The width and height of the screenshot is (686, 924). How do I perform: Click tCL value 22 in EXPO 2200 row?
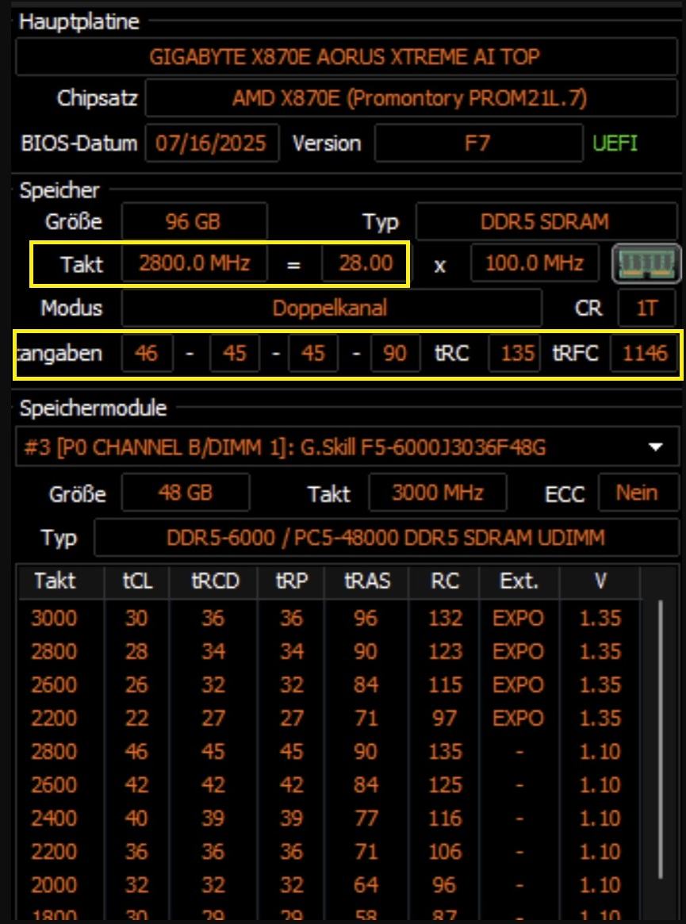coord(136,718)
